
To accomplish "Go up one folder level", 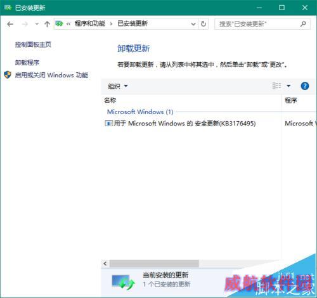I will click(47, 24).
